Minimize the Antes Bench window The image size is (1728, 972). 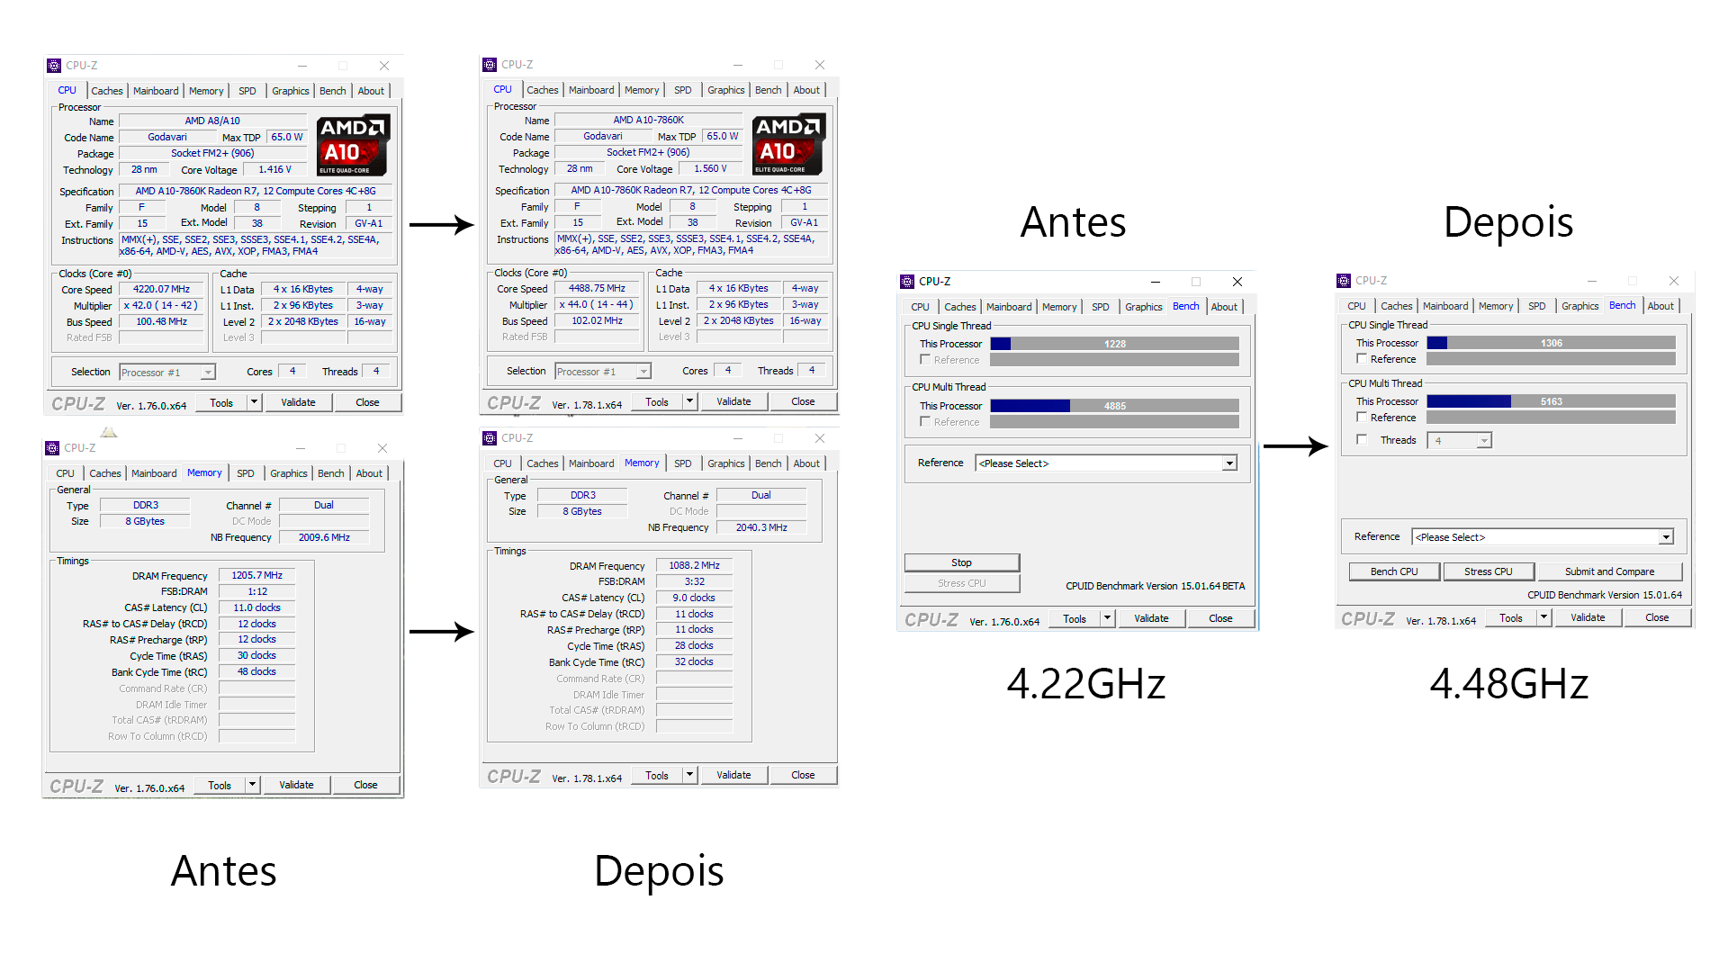pyautogui.click(x=1156, y=282)
